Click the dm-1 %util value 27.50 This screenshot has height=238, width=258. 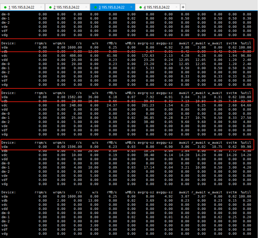click(246, 118)
